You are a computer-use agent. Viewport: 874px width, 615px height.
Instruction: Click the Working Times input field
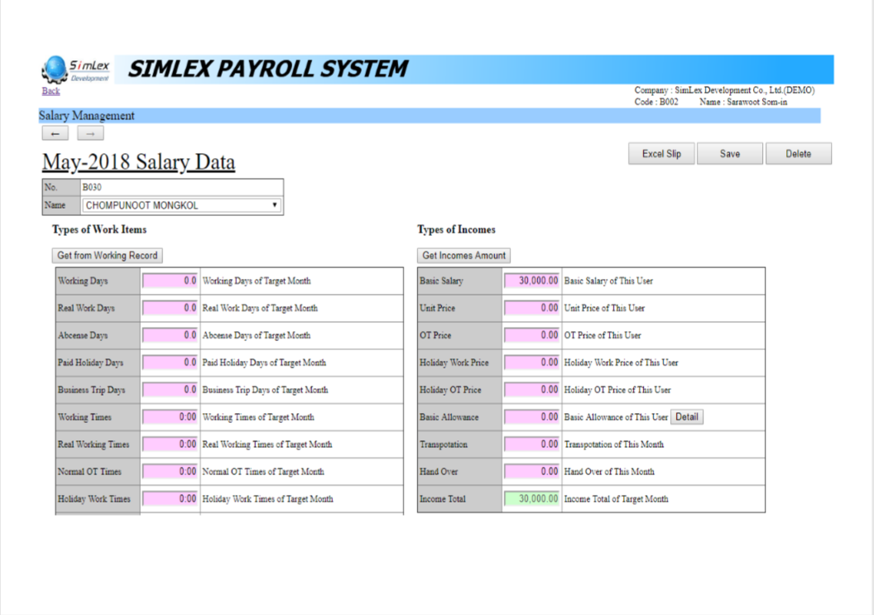coord(170,417)
